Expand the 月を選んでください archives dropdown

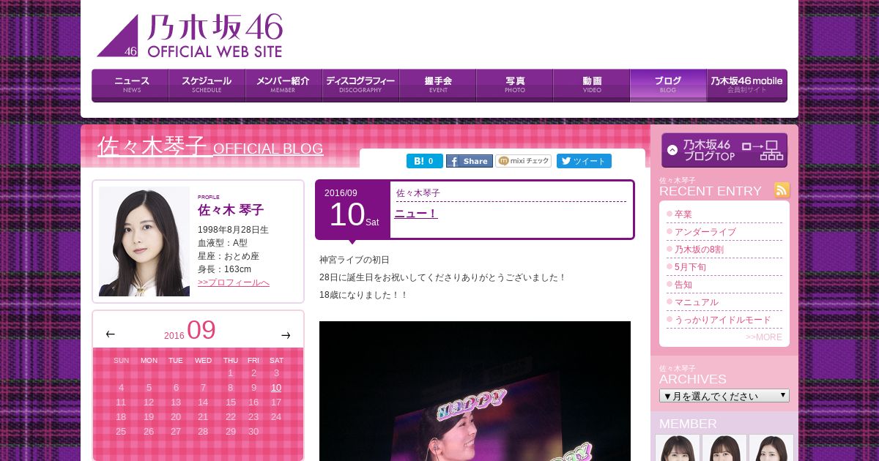(724, 396)
